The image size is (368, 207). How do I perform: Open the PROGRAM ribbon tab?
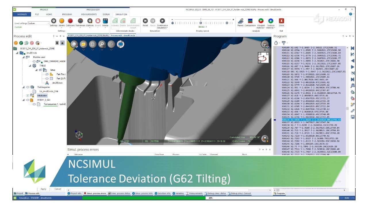tap(67, 14)
